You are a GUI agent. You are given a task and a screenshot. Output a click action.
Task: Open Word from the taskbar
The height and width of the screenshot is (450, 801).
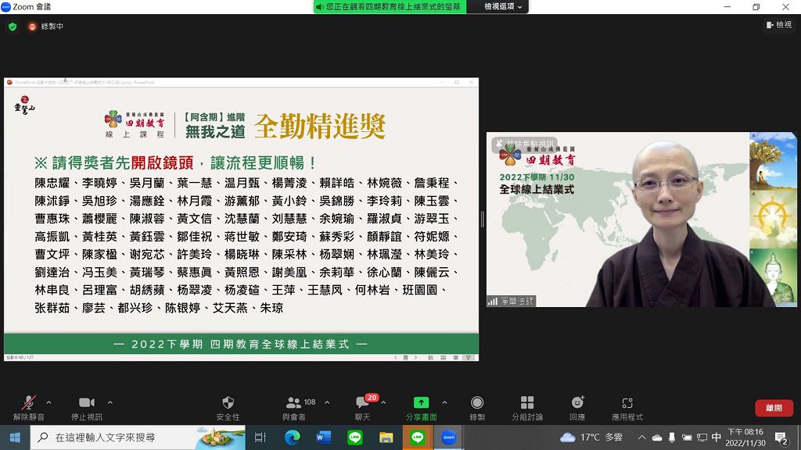click(x=323, y=437)
